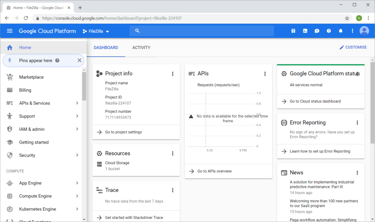
Task: Click the Marketplace cart icon
Action: click(x=10, y=77)
